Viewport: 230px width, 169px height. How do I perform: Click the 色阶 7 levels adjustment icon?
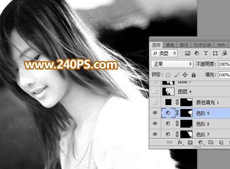tap(168, 134)
